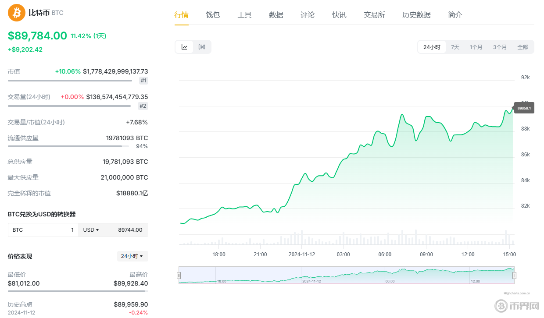The width and height of the screenshot is (544, 318).
Task: Click the Bitcoin logo icon
Action: coord(15,13)
